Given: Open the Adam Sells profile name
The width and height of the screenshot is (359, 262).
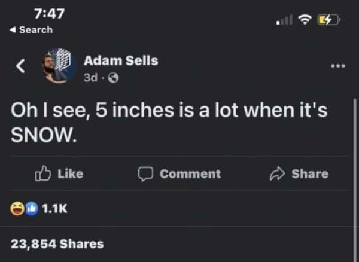Looking at the screenshot, I should click(121, 60).
